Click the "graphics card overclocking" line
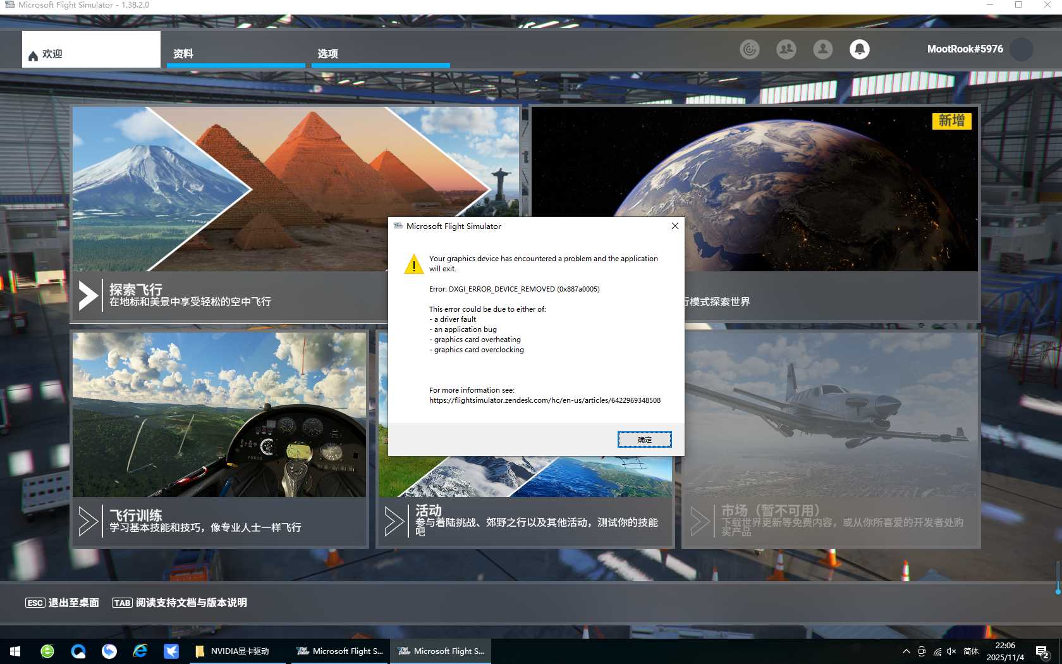The image size is (1062, 664). (x=477, y=350)
